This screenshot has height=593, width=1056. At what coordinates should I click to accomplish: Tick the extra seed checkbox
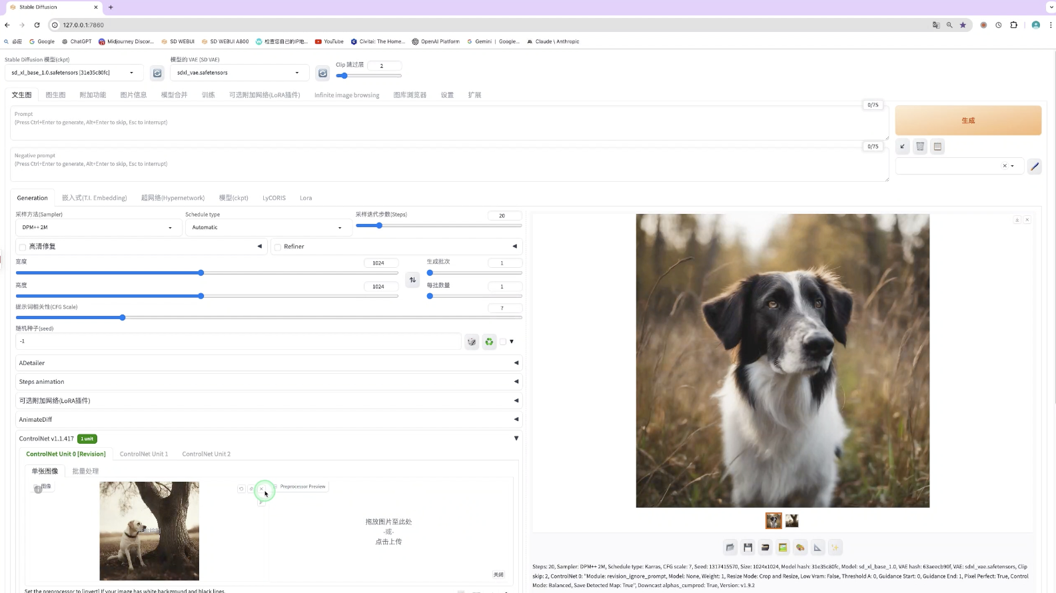pyautogui.click(x=503, y=342)
